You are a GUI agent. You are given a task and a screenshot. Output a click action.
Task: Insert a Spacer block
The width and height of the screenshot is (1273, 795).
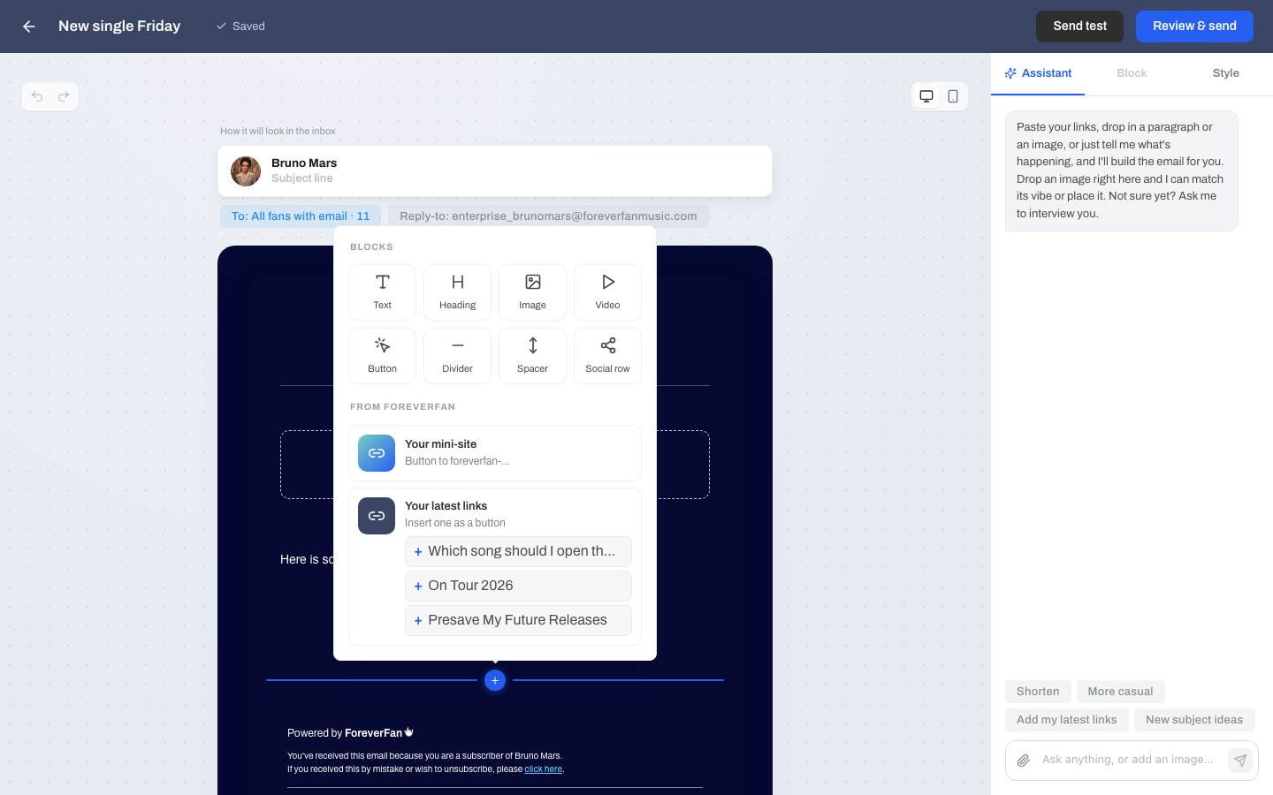coord(532,356)
